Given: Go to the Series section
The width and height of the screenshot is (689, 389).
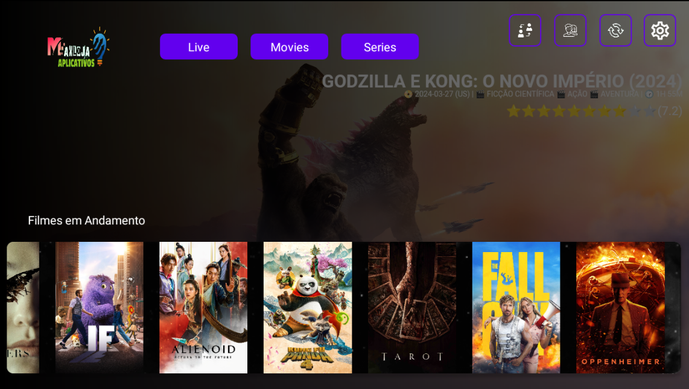Looking at the screenshot, I should click(379, 46).
